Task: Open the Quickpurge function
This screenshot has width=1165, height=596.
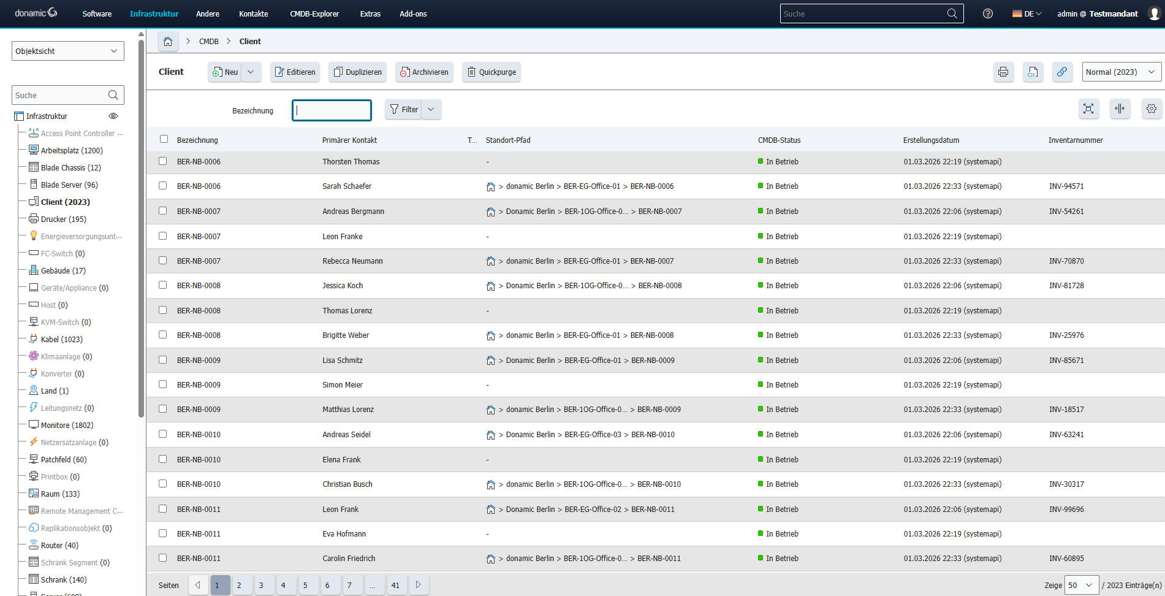Action: coord(491,72)
